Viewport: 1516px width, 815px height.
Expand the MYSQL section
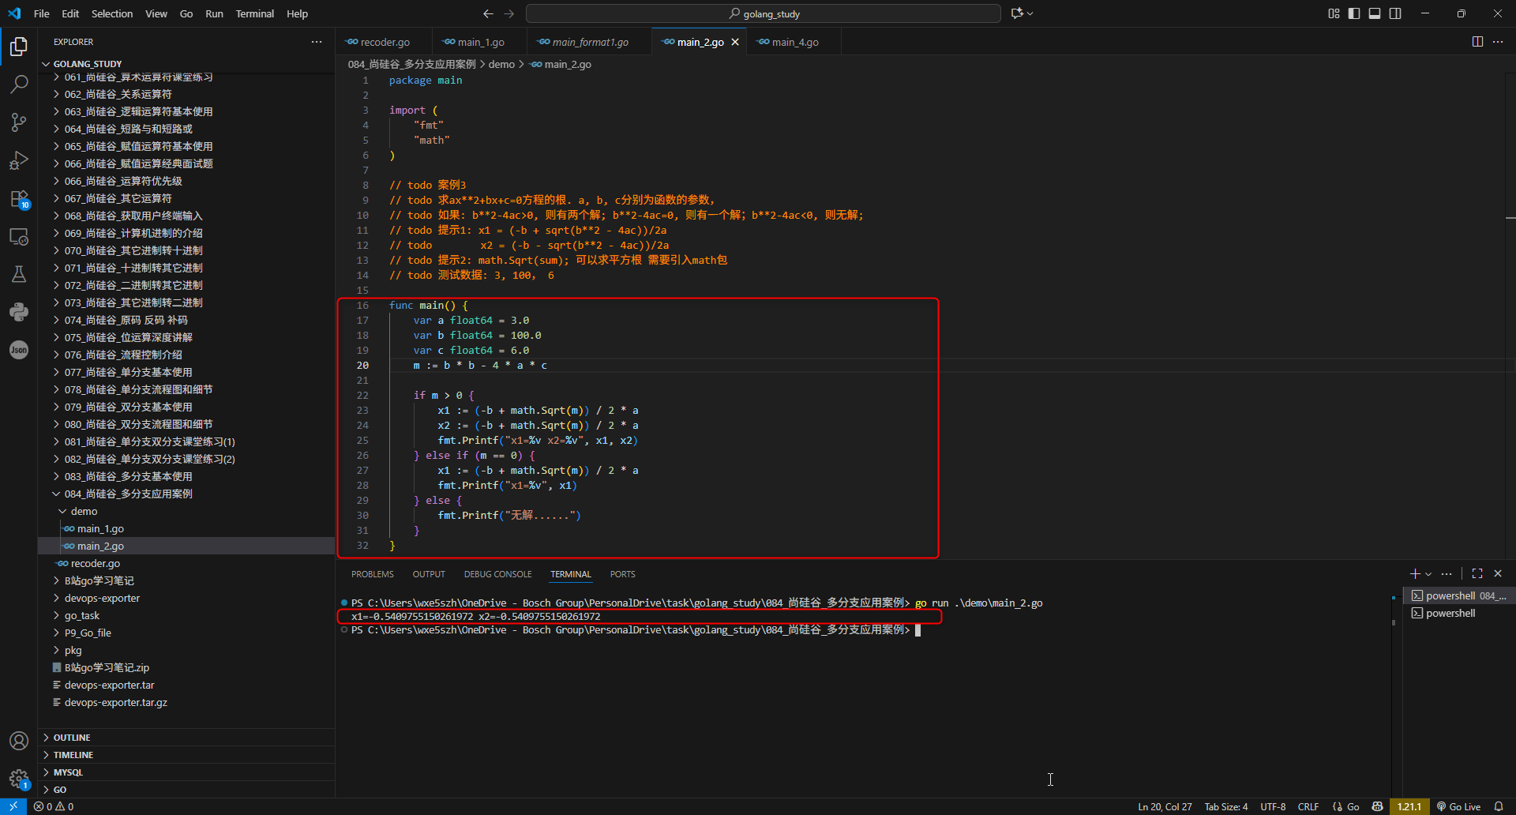tap(186, 772)
